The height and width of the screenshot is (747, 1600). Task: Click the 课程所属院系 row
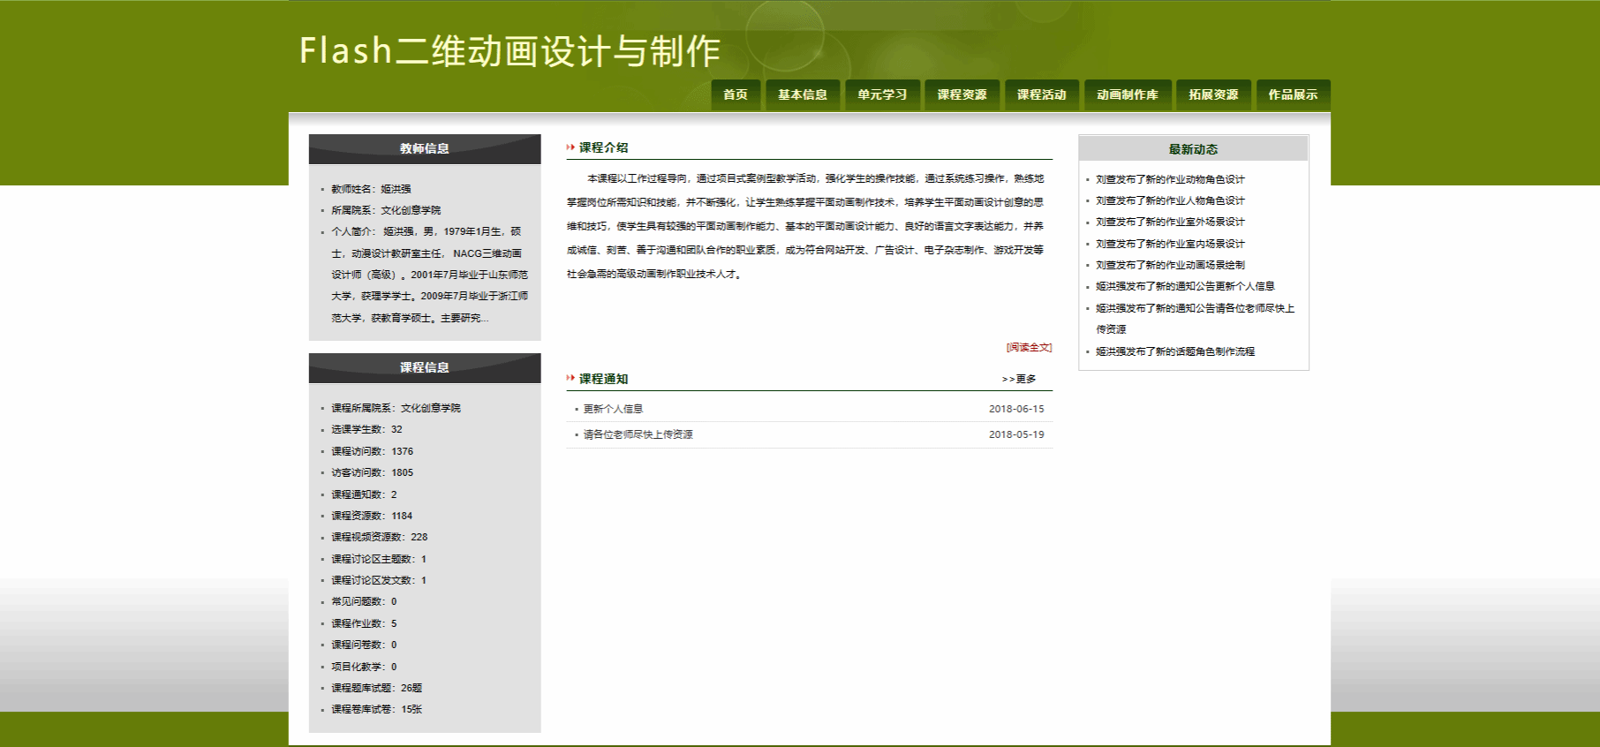tap(396, 408)
